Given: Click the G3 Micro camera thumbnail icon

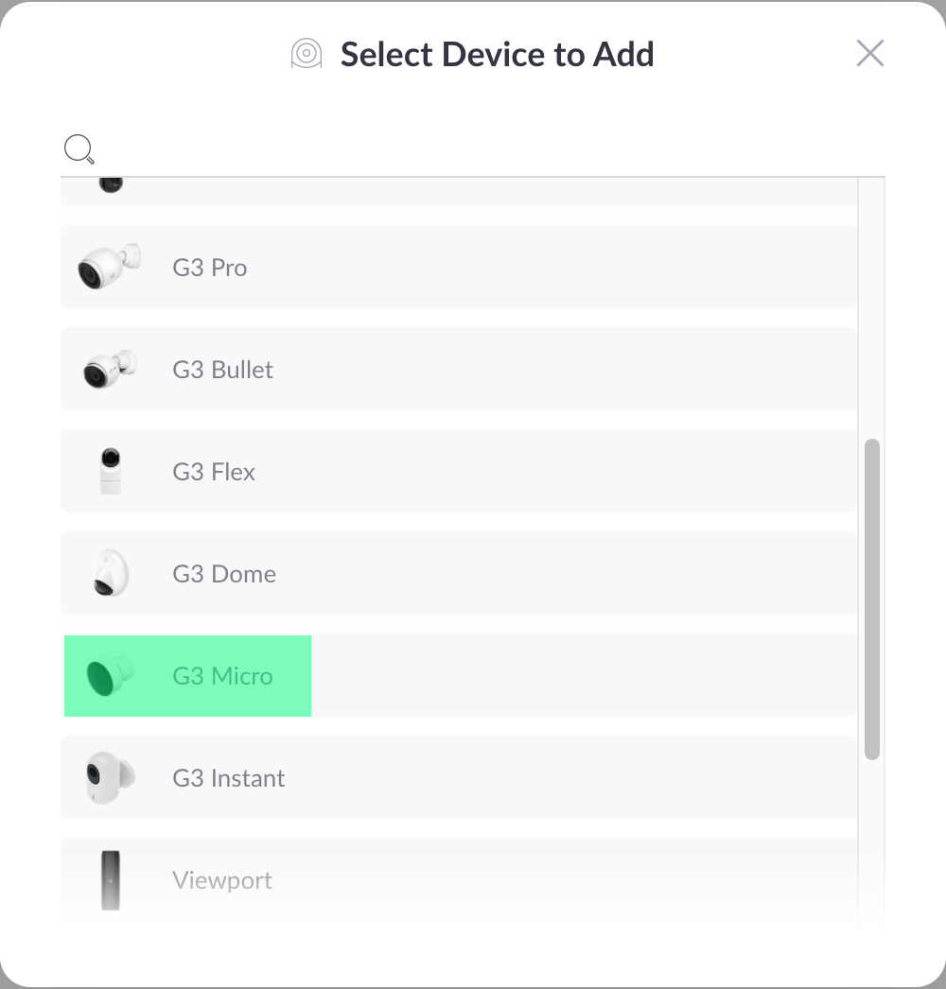Looking at the screenshot, I should point(110,675).
